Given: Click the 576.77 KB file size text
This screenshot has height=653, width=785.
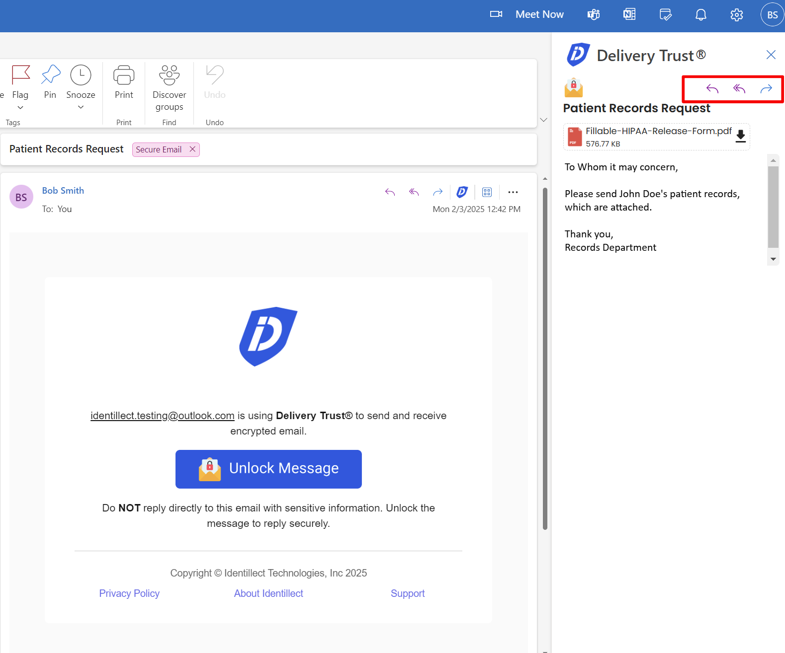Looking at the screenshot, I should pos(603,144).
